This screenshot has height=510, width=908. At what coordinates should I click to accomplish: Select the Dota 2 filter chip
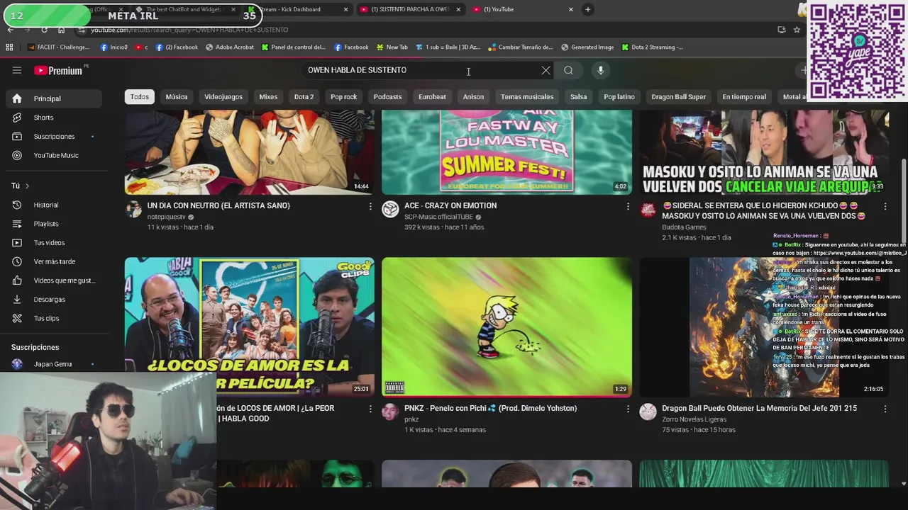click(x=304, y=97)
